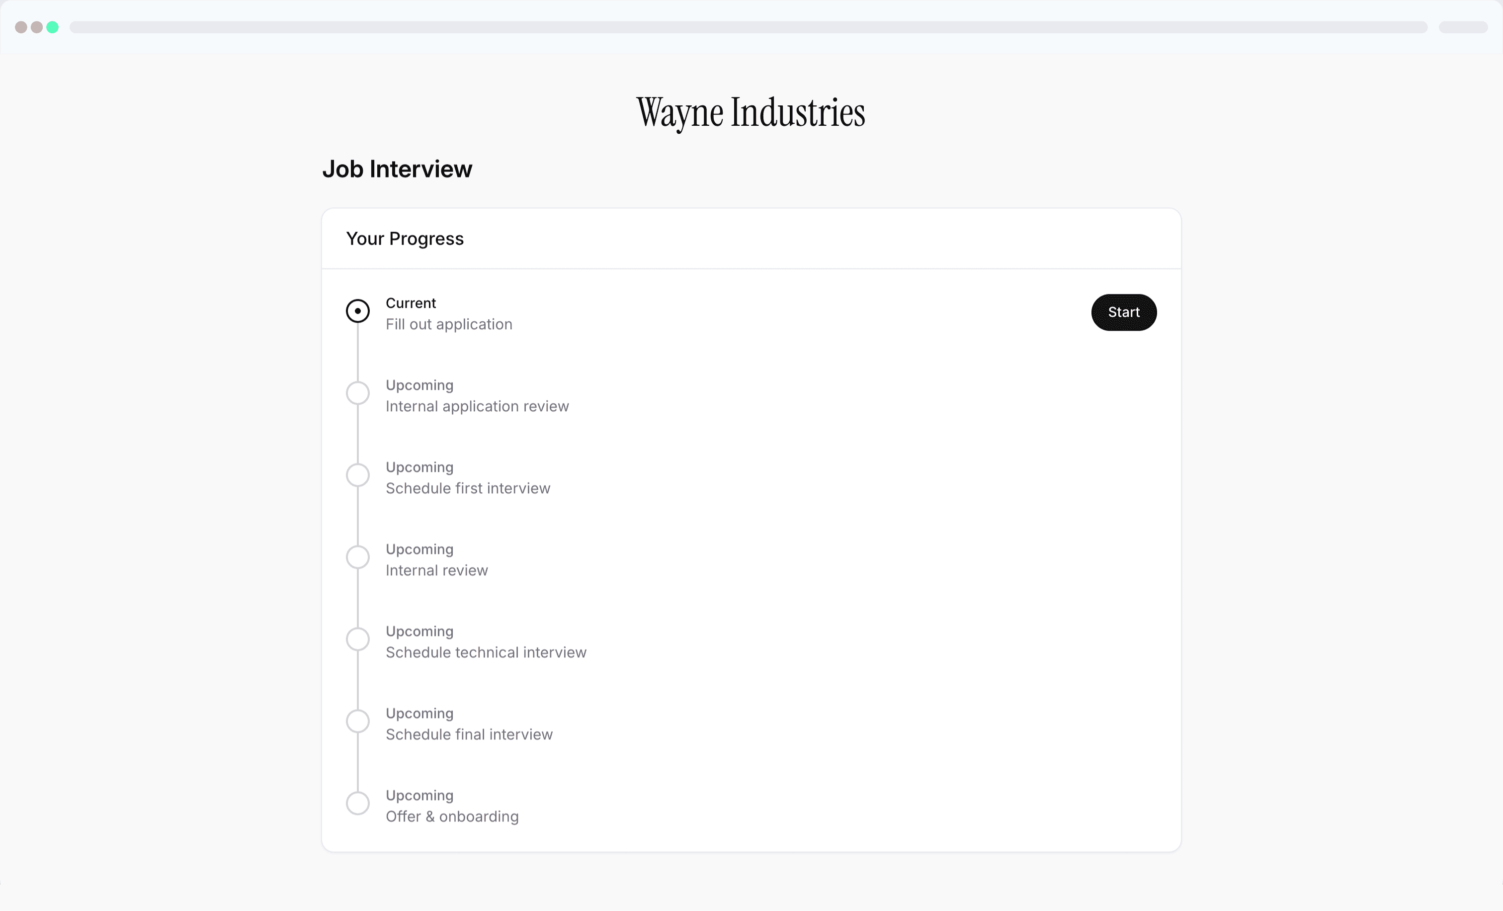
Task: Click the Your Progress panel header
Action: pos(405,239)
